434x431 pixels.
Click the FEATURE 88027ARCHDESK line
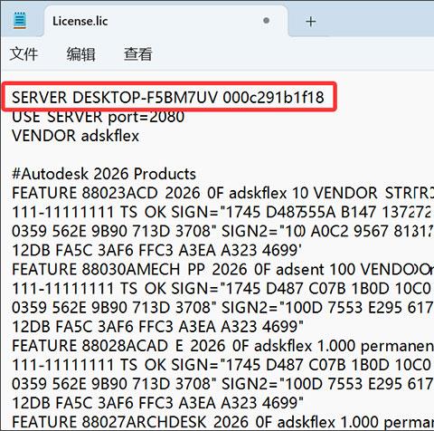222,422
